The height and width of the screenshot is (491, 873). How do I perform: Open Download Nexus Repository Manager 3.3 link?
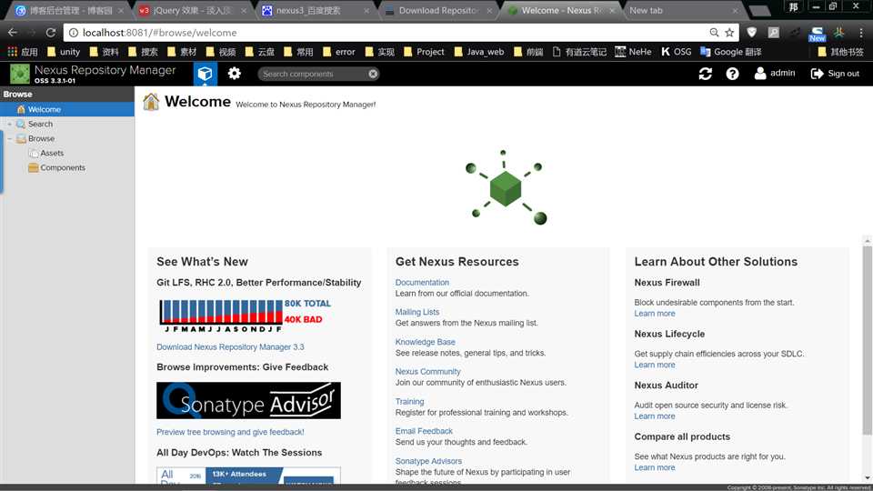tap(230, 346)
